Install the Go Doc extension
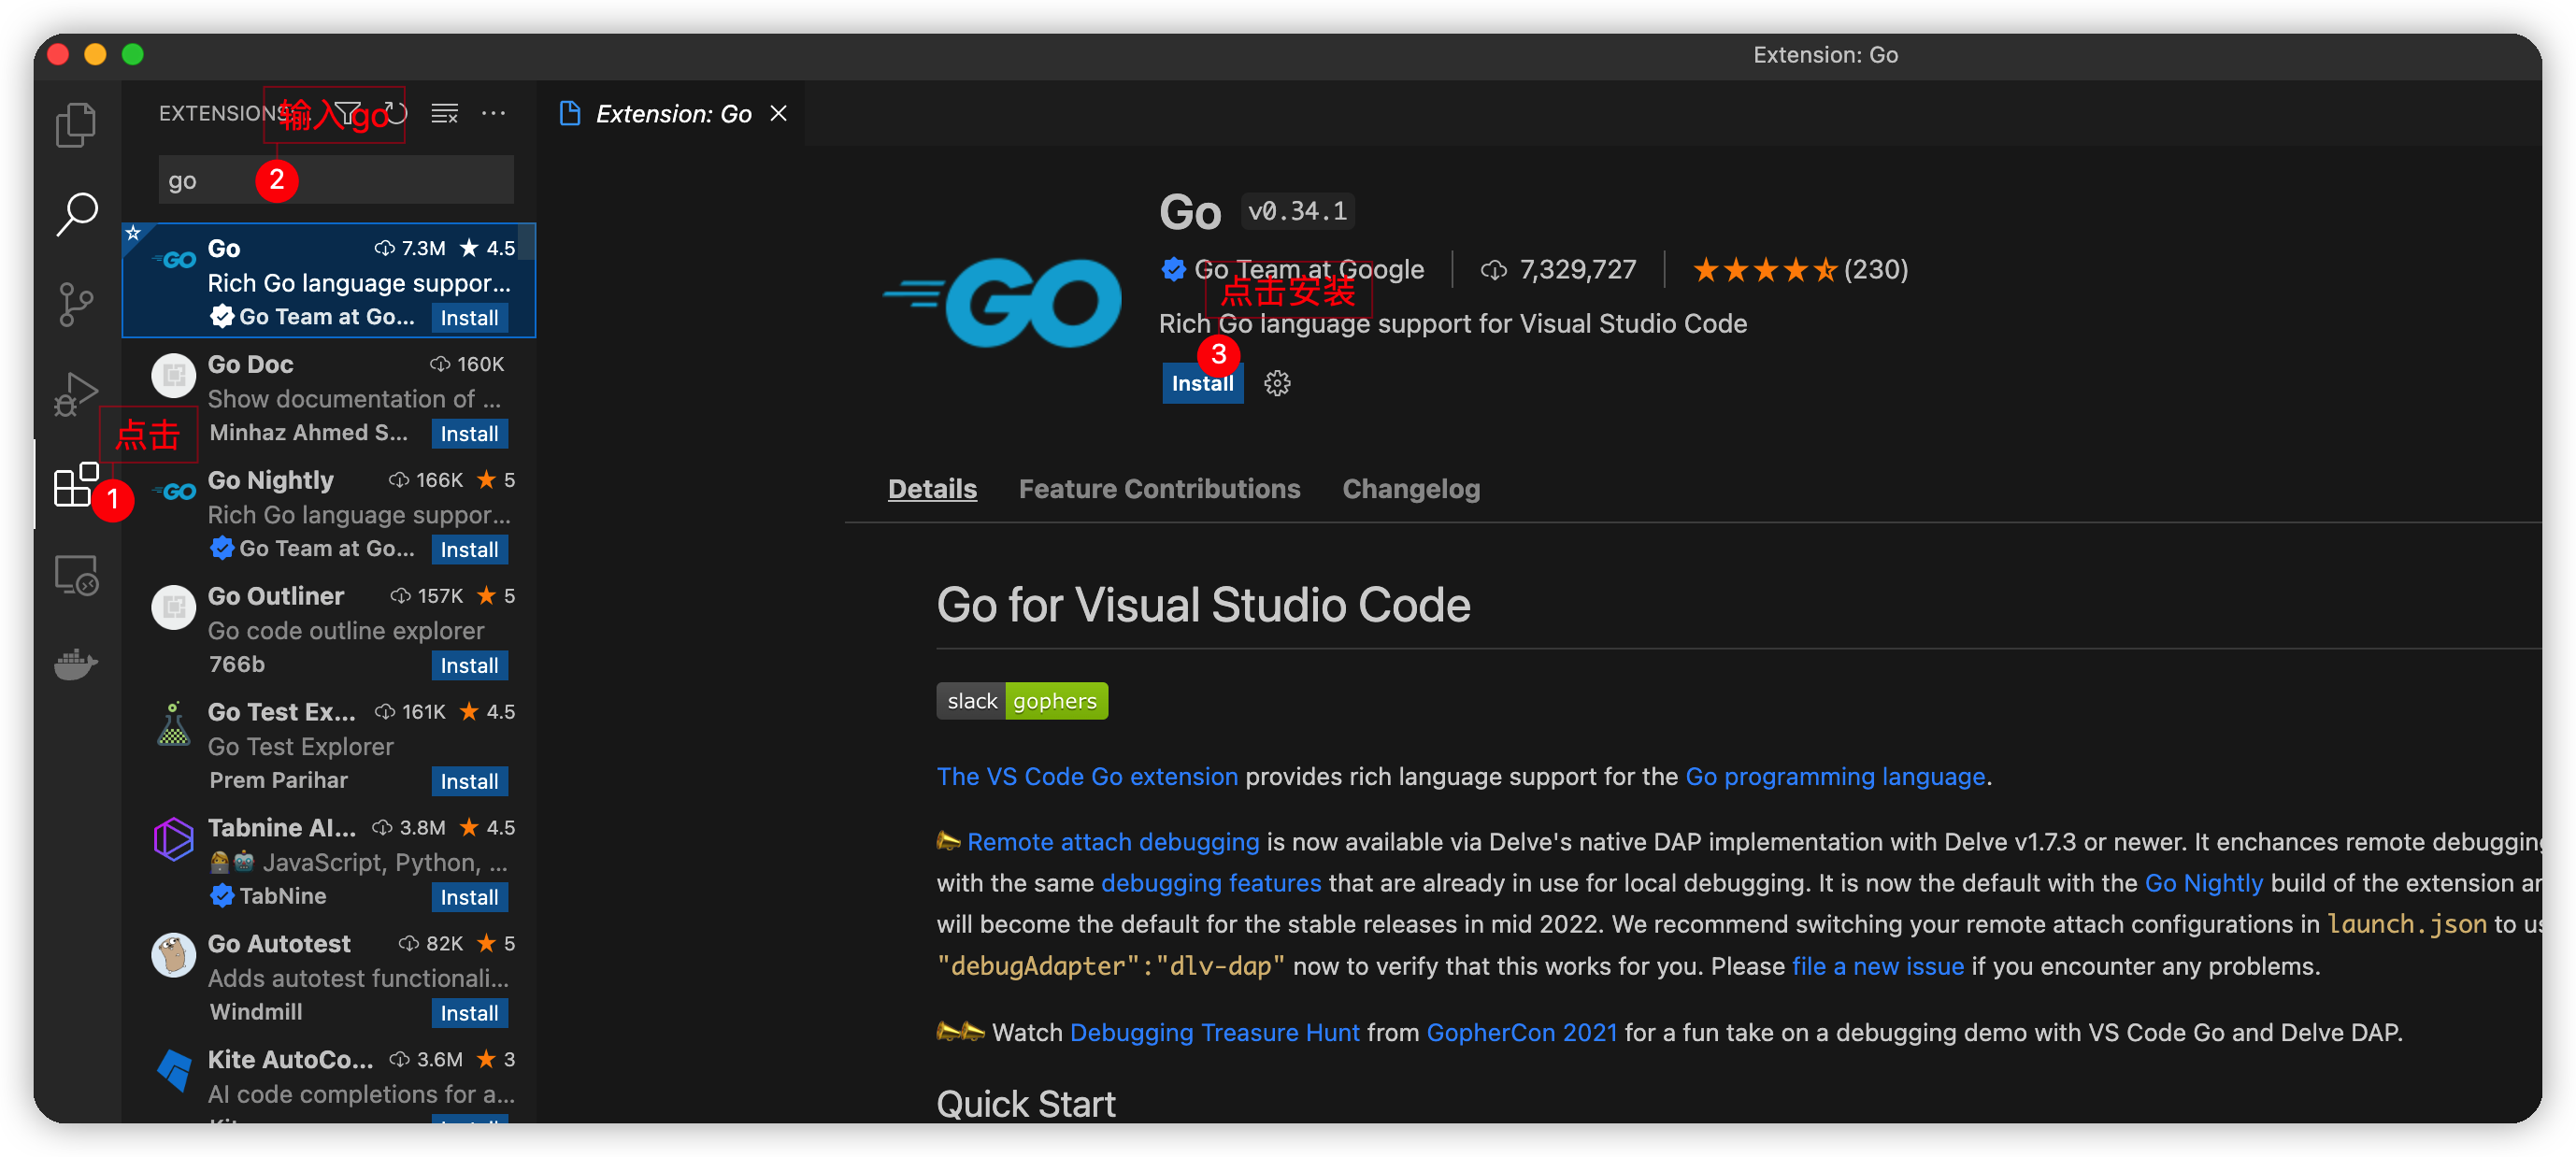This screenshot has height=1157, width=2576. point(469,433)
